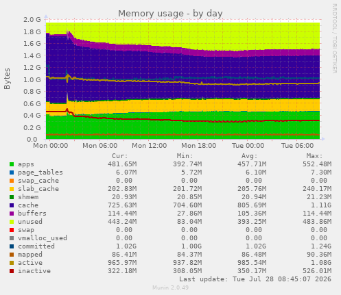Click the 'Mon 06:00' axis label
Viewport: 341px width, 295px height.
tap(100, 146)
